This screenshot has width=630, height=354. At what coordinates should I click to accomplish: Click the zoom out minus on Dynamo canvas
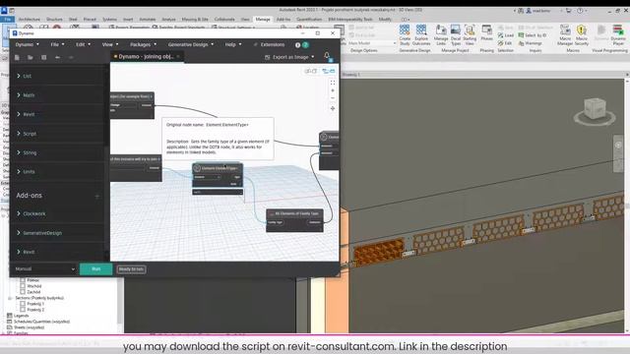pos(333,98)
